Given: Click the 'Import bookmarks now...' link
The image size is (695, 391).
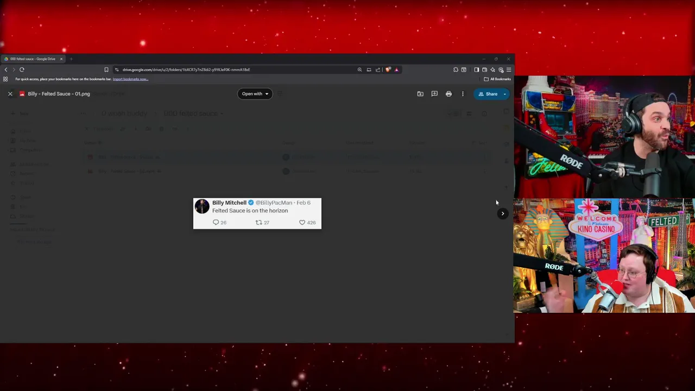Looking at the screenshot, I should pos(130,79).
